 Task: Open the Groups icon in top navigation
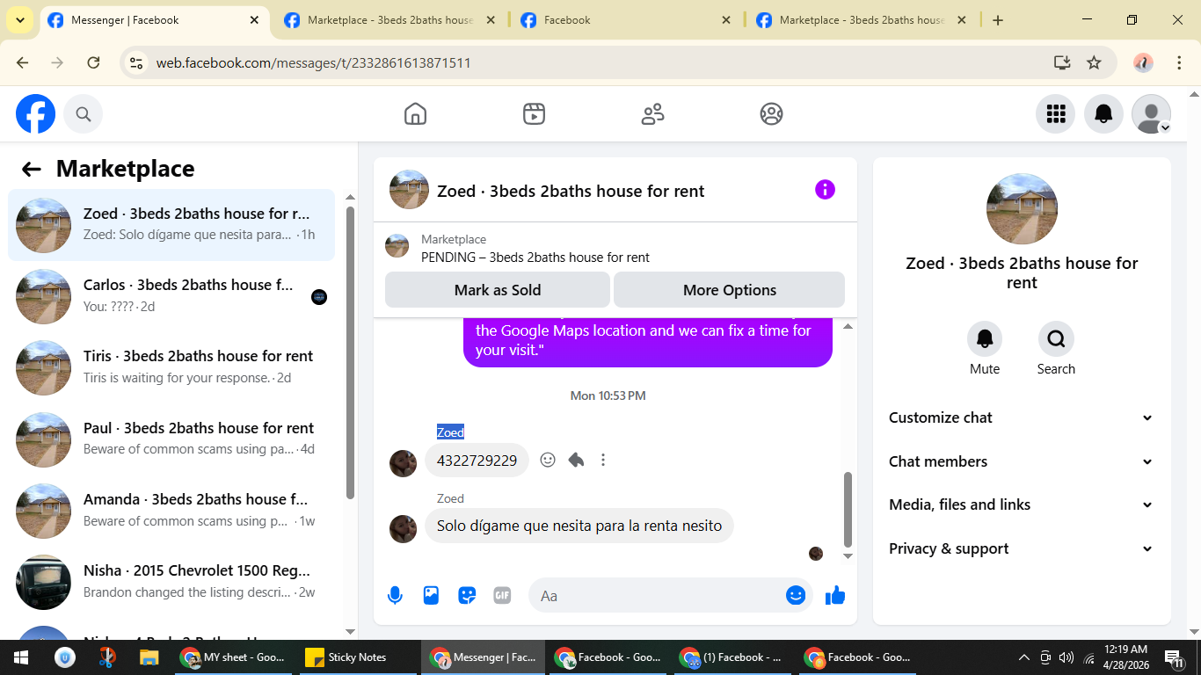pyautogui.click(x=771, y=114)
